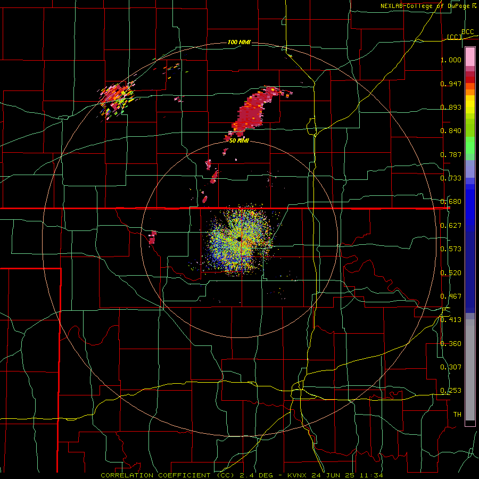The image size is (479, 479).
Task: Select the 0.733 scale value
Action: coord(451,178)
